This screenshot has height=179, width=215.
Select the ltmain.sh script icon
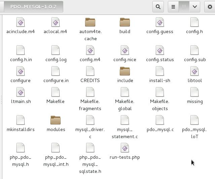click(x=21, y=92)
